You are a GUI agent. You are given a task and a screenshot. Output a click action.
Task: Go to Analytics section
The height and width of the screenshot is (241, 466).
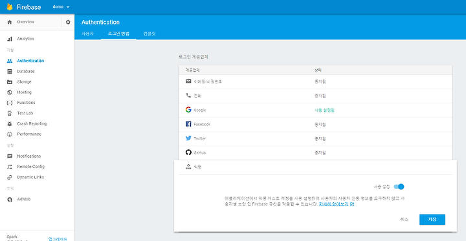pyautogui.click(x=25, y=39)
